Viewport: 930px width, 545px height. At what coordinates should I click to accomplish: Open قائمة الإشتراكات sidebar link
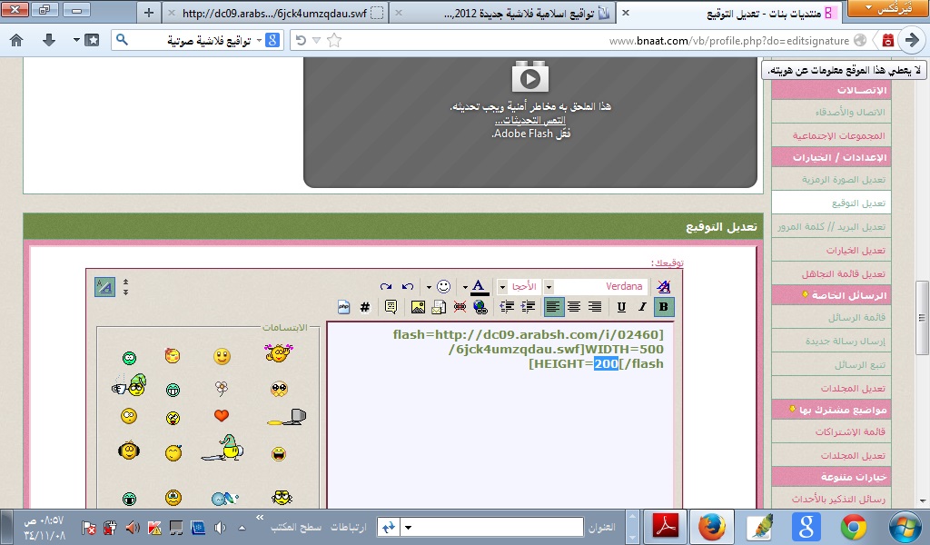click(850, 431)
